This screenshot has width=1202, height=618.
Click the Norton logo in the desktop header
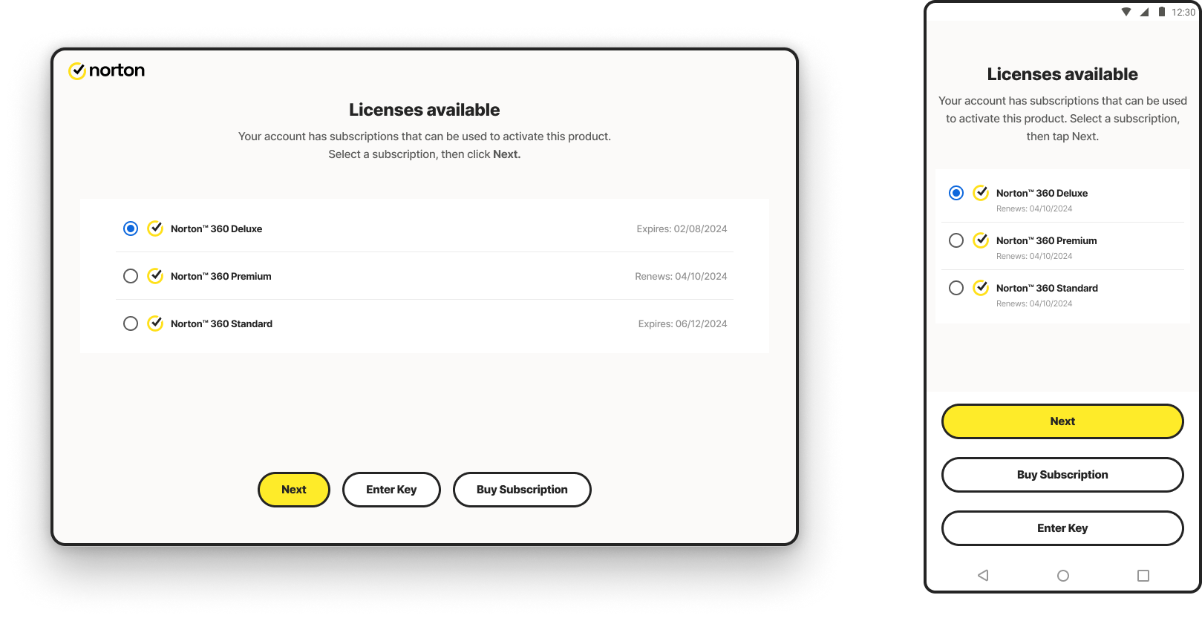tap(106, 70)
